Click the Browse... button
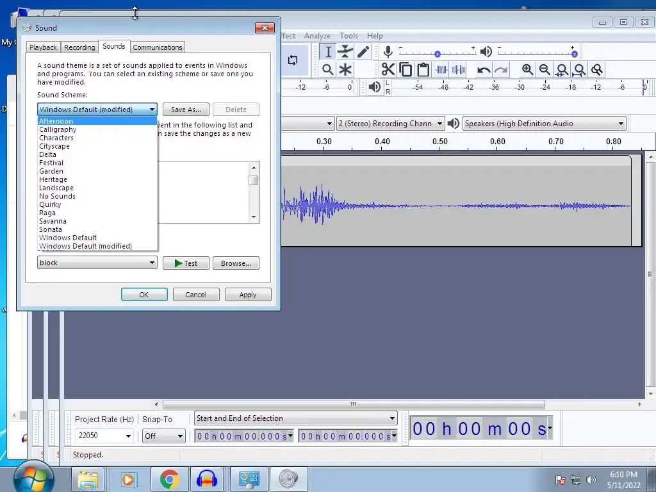Image resolution: width=656 pixels, height=492 pixels. click(x=236, y=263)
